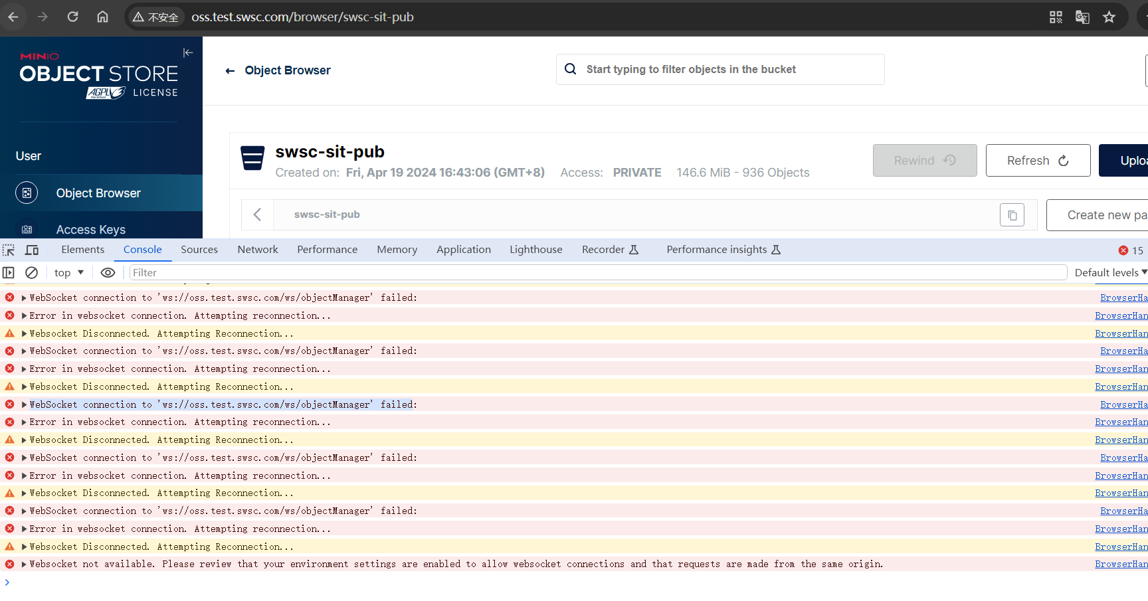Click the DevTools inspect element icon

pyautogui.click(x=9, y=250)
